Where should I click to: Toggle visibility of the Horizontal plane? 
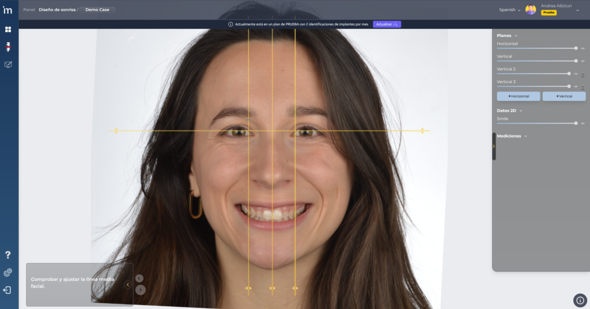(583, 48)
